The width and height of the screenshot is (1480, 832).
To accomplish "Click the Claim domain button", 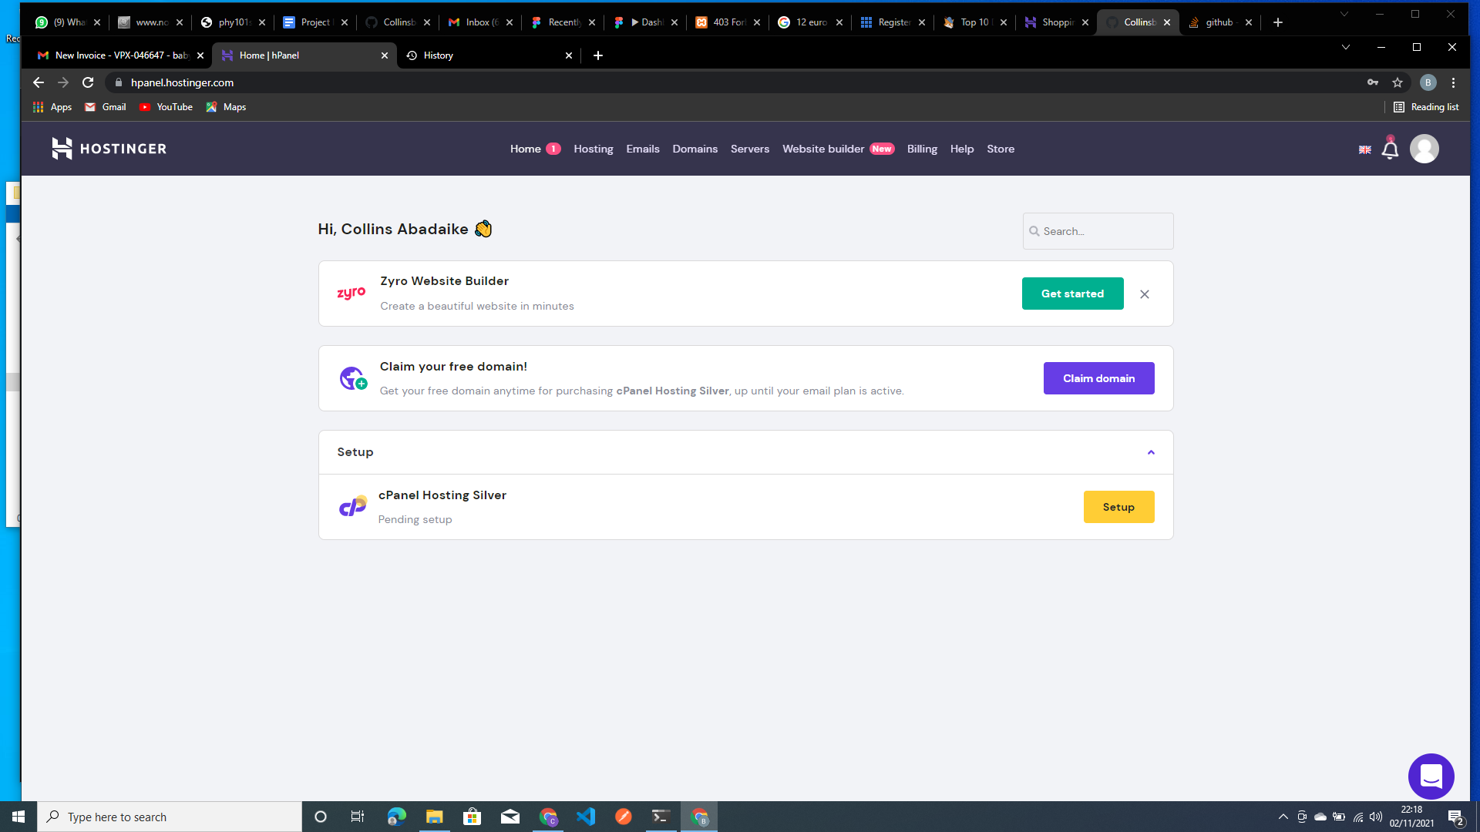I will click(x=1098, y=378).
